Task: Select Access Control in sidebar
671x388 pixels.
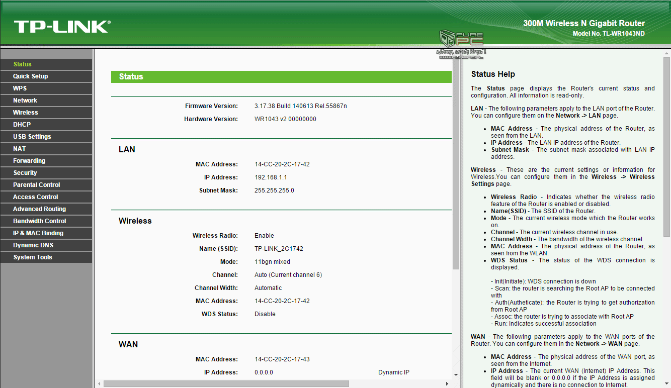Action: [x=46, y=197]
